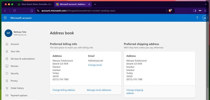This screenshot has height=100, width=210.
Task: Click the lock icon beside Privacy
Action: [7, 81]
